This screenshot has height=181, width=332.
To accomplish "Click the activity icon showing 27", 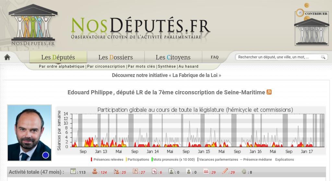I will 135,171.
